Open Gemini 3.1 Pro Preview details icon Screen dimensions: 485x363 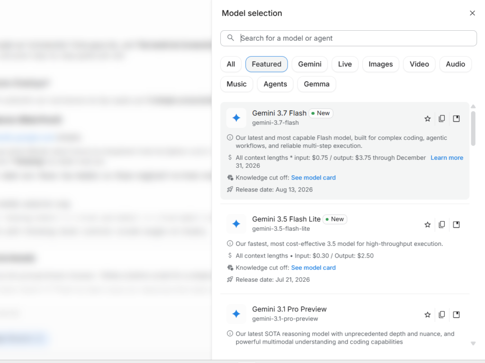pos(456,314)
